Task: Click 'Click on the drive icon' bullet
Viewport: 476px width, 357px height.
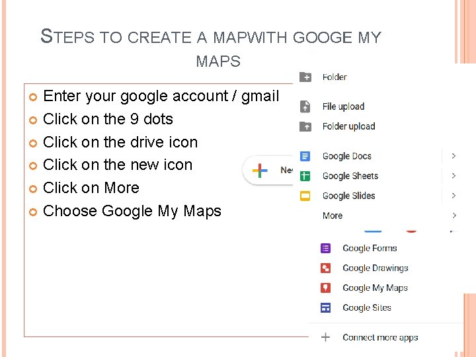Action: tap(120, 142)
